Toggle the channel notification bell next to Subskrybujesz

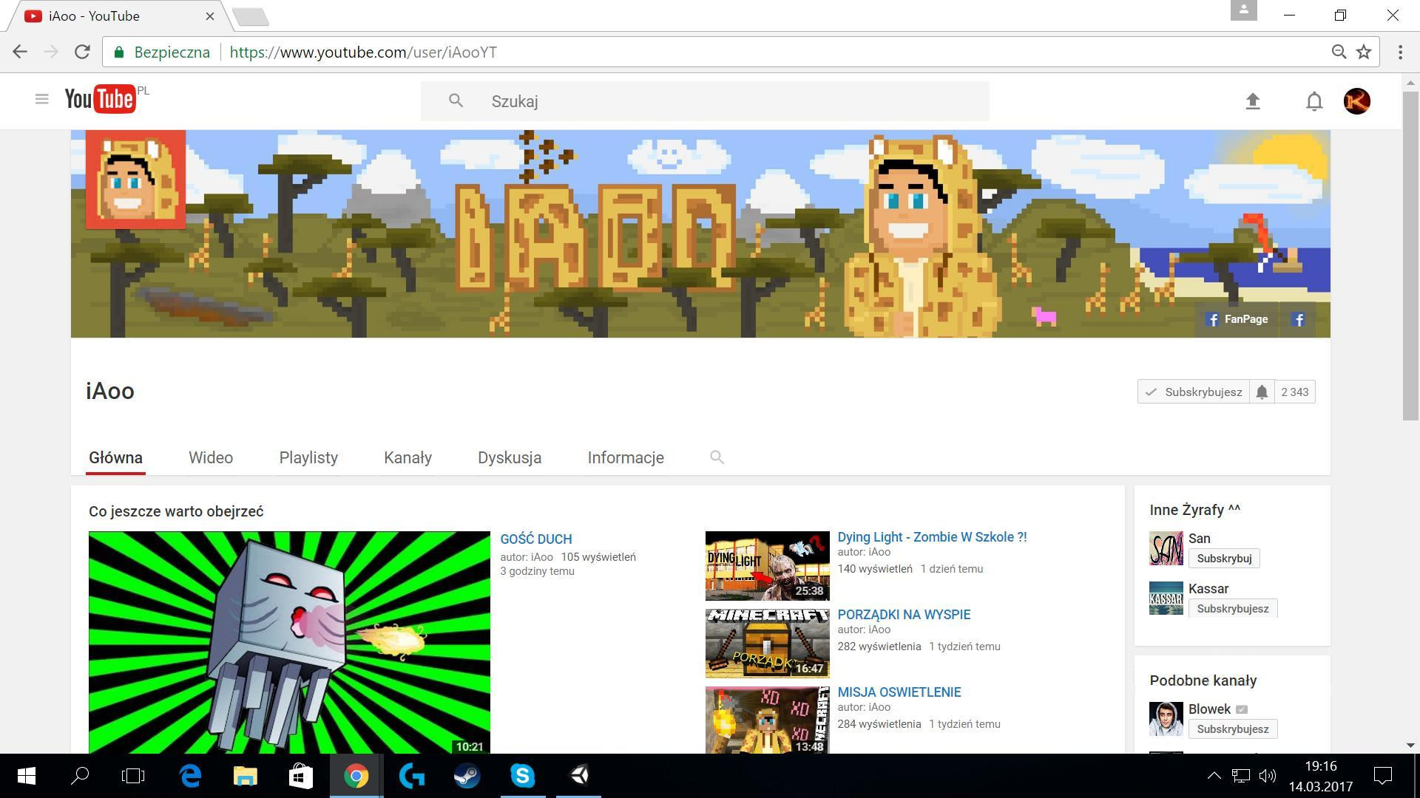click(1262, 392)
